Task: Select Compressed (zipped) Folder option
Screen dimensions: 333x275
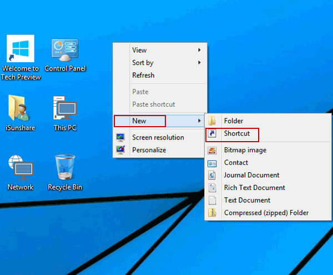Action: [266, 213]
